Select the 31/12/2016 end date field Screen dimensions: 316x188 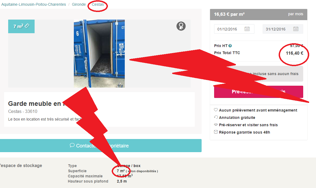(283, 29)
